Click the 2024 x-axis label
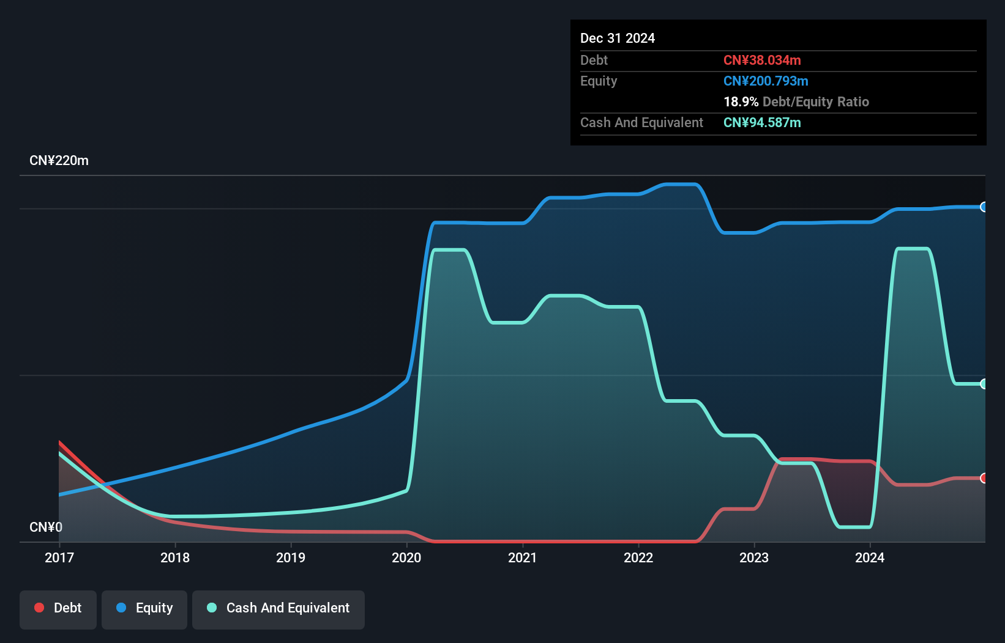Viewport: 1005px width, 643px height. (870, 557)
